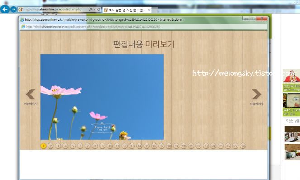Jump to page 11 indicator
The width and height of the screenshot is (300, 180).
[117, 146]
